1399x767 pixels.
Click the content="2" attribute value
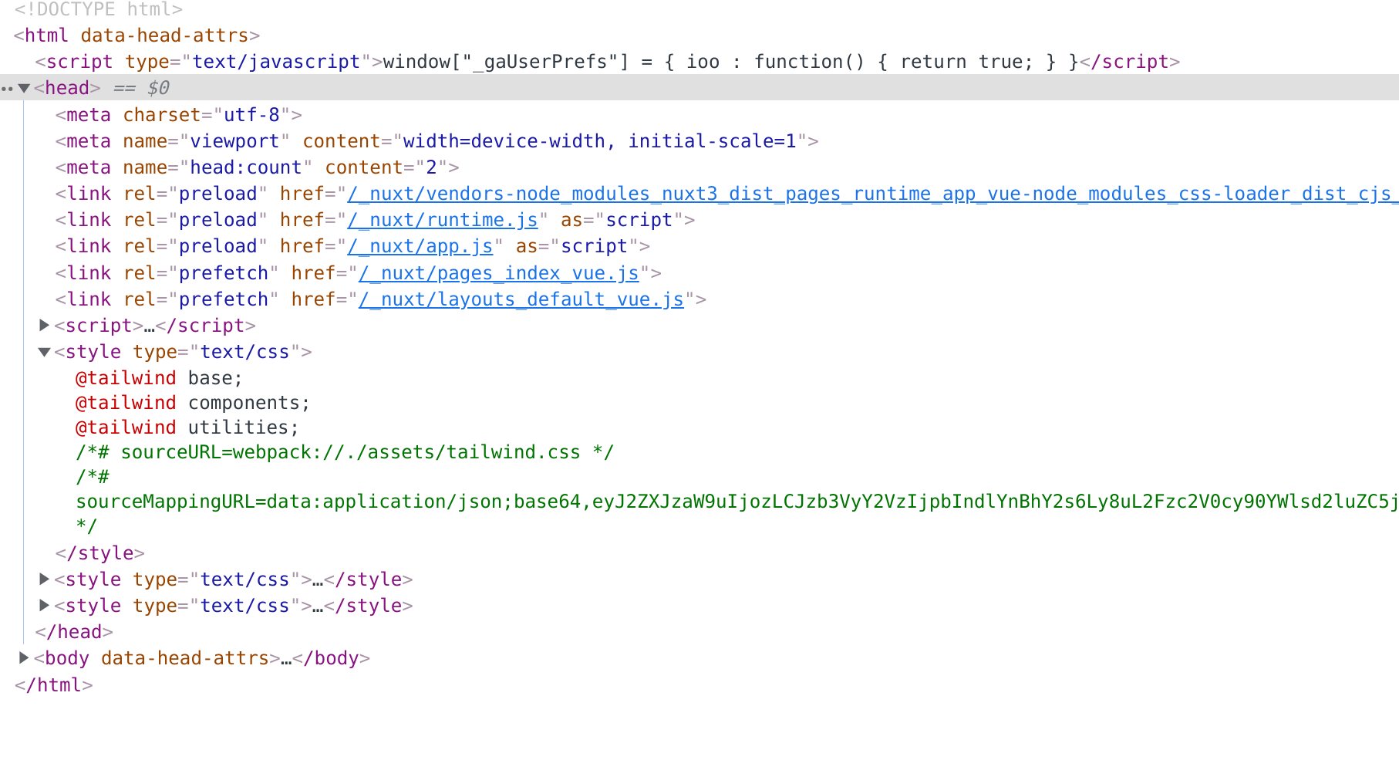click(x=432, y=167)
